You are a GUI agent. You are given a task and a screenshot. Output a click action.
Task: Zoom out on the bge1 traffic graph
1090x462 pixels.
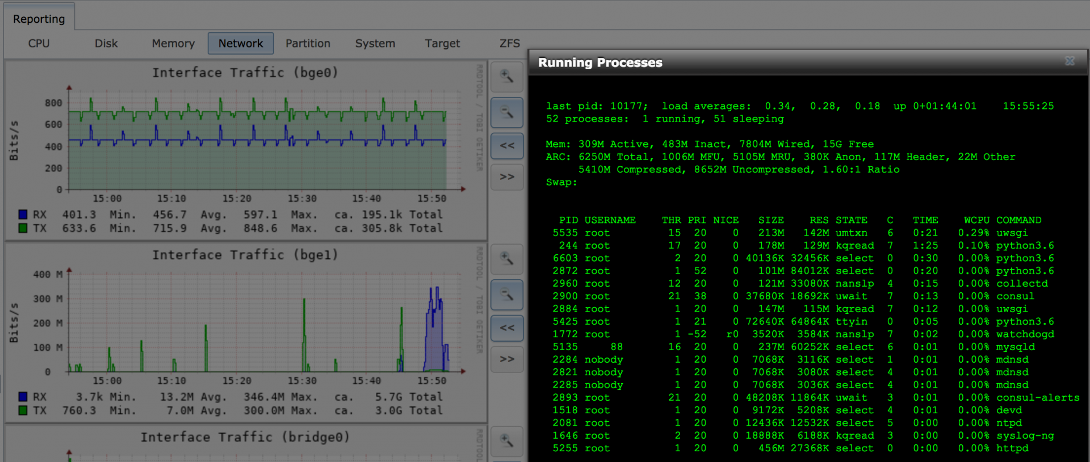click(507, 295)
